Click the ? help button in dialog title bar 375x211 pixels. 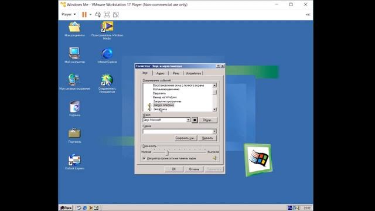(x=219, y=66)
